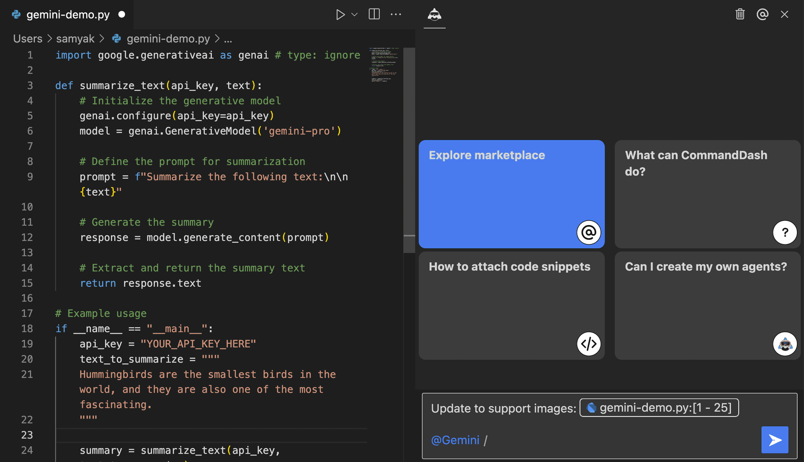Open What can CommandDash do card

point(708,194)
